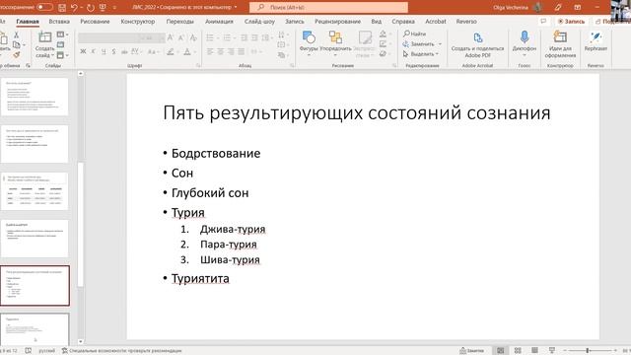Click the Запись record button
Viewport: 631px width, 355px height.
tap(571, 22)
